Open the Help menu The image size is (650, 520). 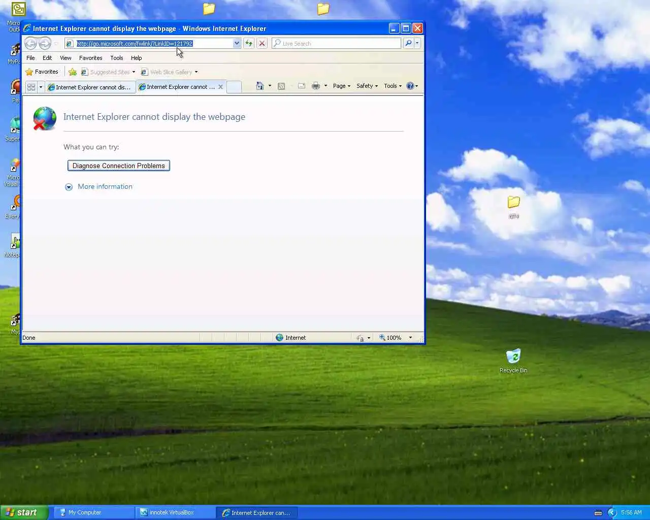(x=136, y=58)
